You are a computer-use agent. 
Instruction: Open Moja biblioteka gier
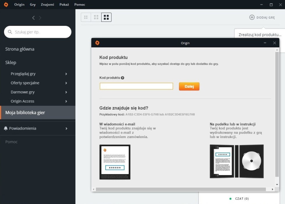[38, 113]
